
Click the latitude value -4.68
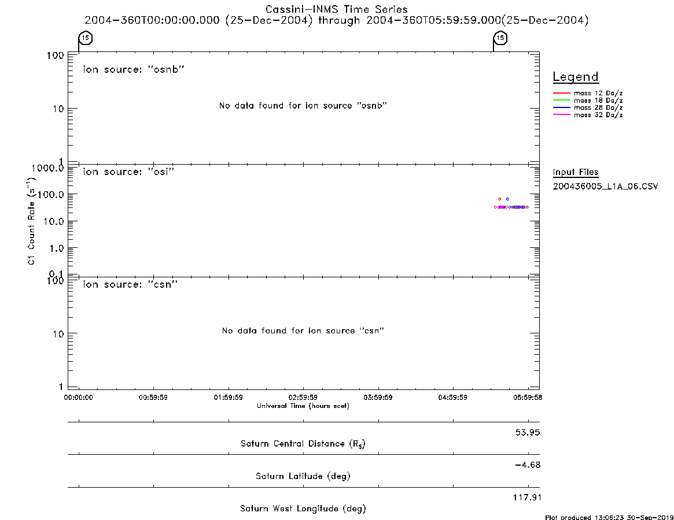528,465
